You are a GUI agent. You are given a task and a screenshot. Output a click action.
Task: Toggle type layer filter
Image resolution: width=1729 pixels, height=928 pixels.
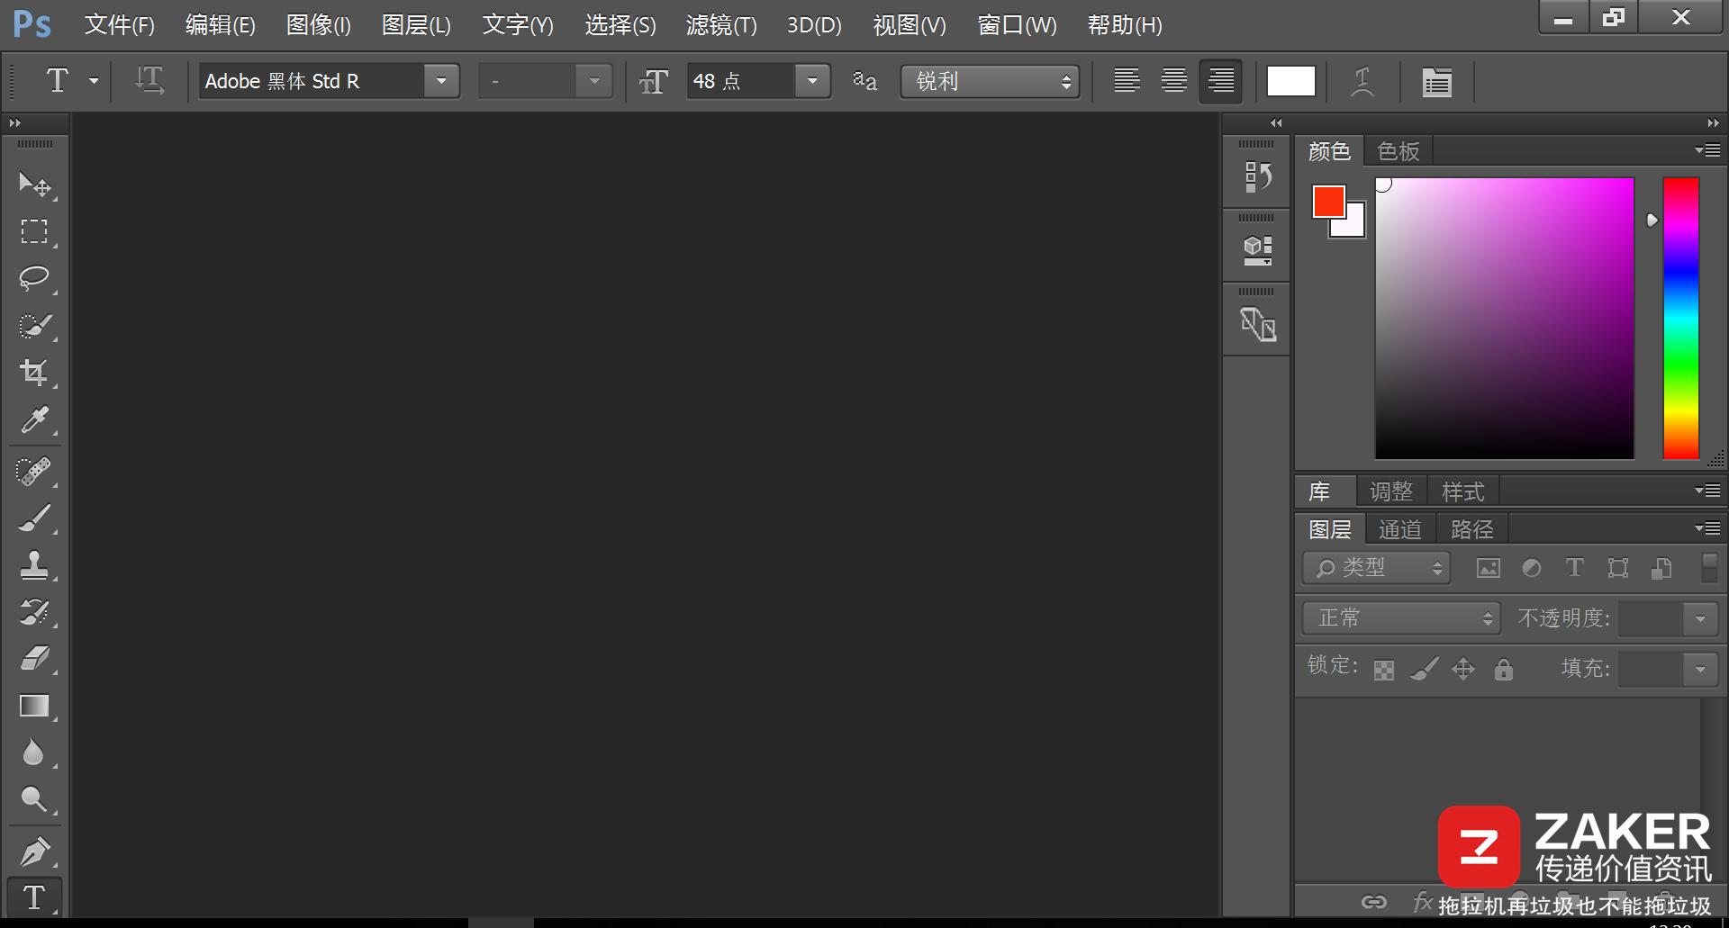(x=1575, y=568)
